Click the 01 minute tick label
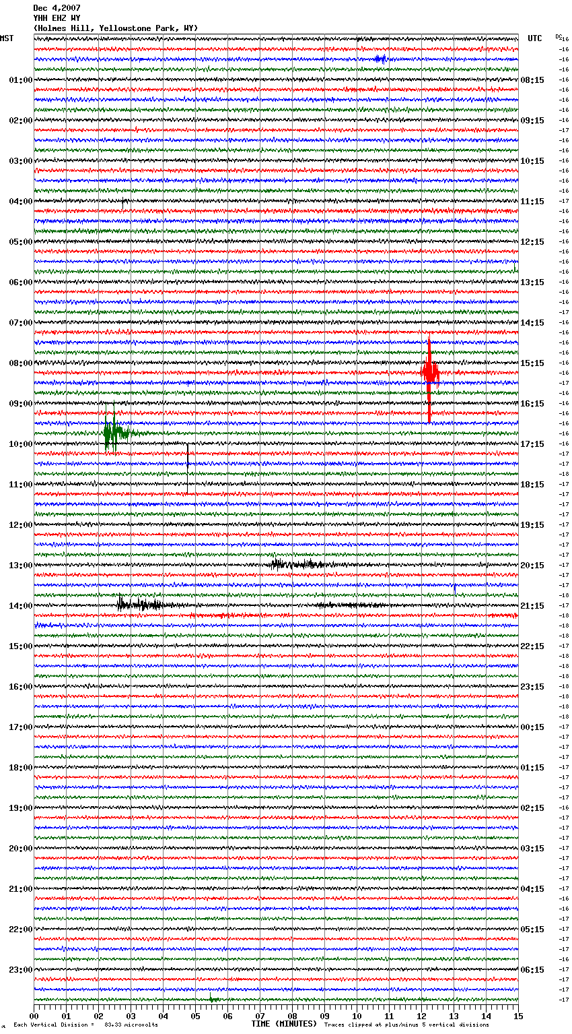 [x=66, y=1016]
